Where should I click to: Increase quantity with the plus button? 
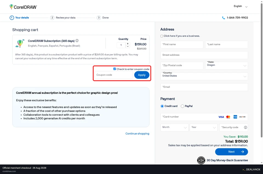128,44
